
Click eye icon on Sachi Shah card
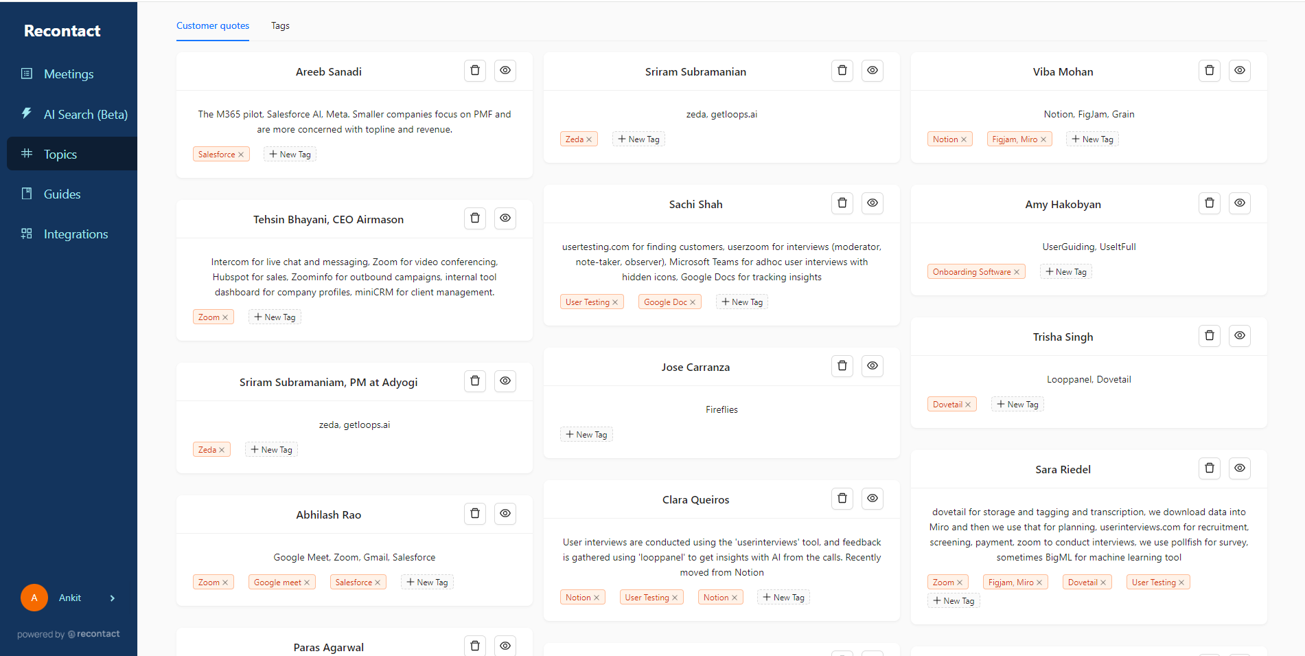(x=873, y=203)
